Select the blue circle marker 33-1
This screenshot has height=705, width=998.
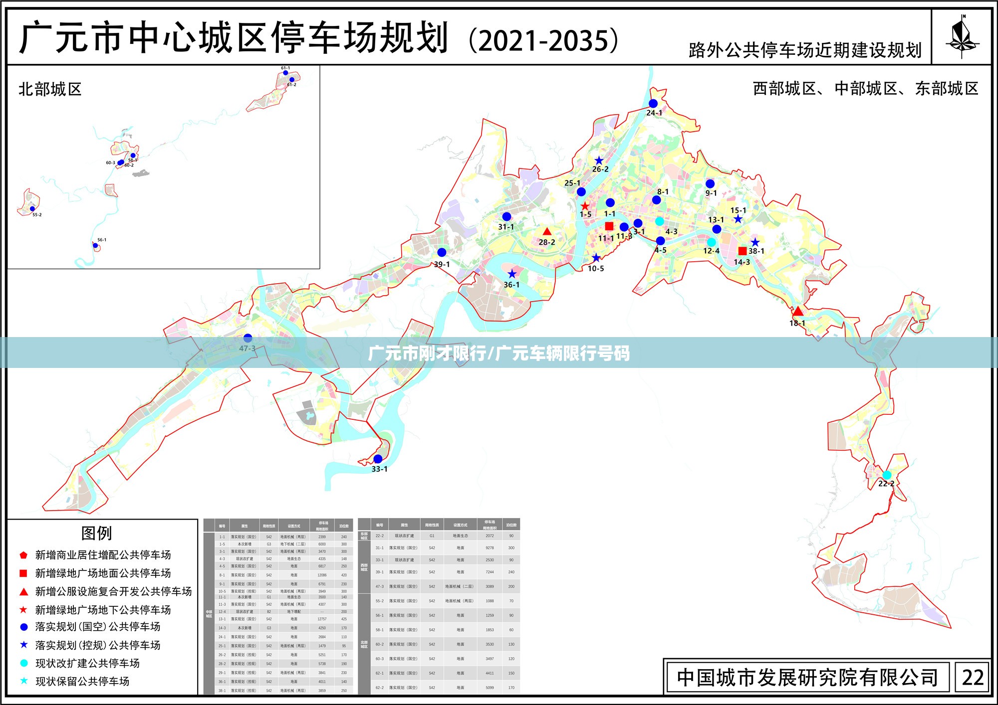coord(378,459)
